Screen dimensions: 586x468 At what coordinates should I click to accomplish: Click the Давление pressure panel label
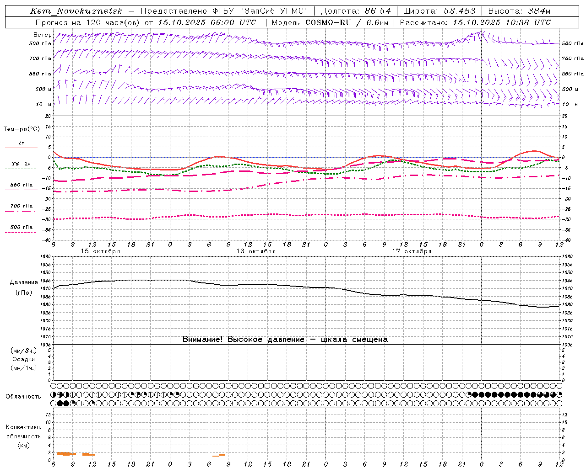click(24, 282)
